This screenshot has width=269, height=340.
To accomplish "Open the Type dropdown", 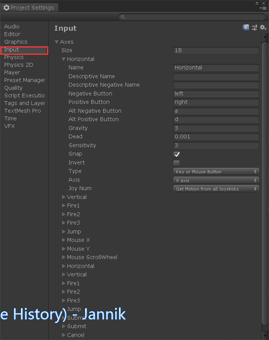I will point(216,171).
